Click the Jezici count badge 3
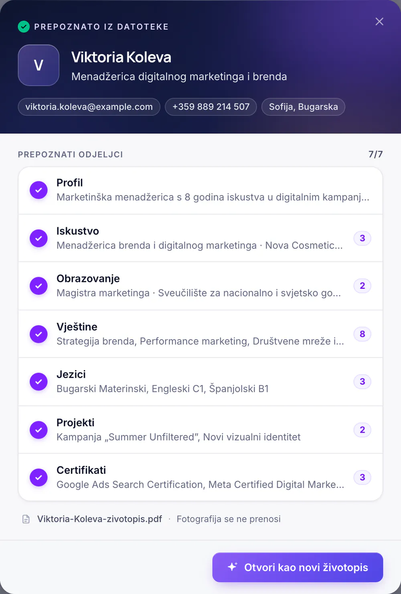 point(363,381)
